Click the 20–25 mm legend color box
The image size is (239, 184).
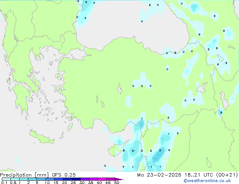pos(67,179)
